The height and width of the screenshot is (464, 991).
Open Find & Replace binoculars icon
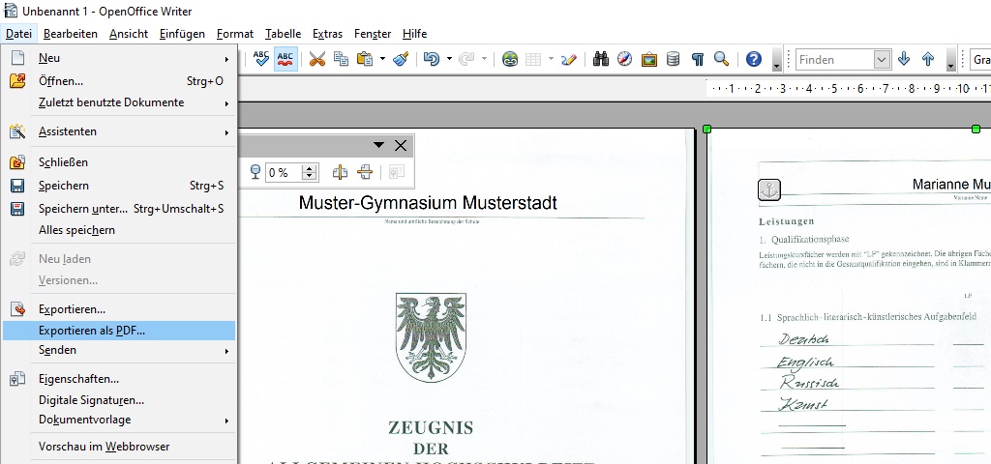[x=601, y=59]
